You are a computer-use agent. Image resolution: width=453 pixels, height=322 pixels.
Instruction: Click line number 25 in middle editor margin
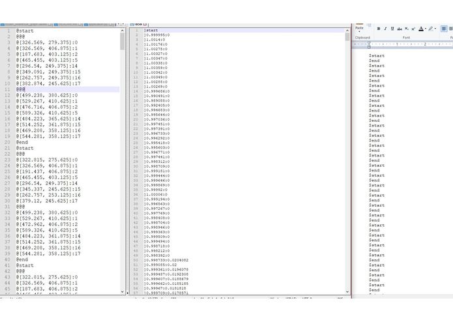tap(136, 143)
